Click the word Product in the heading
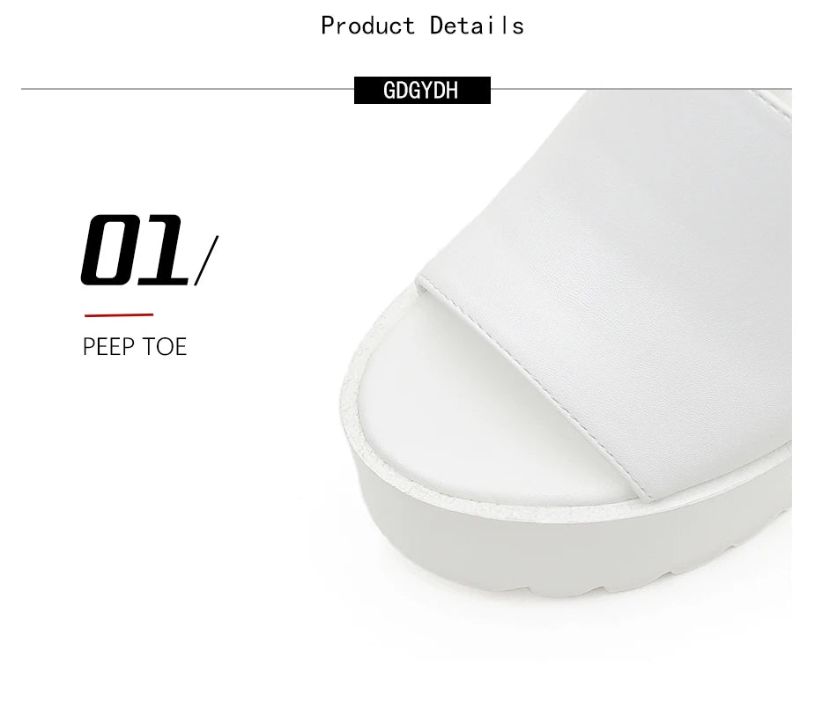Image resolution: width=837 pixels, height=724 pixels. 367,26
